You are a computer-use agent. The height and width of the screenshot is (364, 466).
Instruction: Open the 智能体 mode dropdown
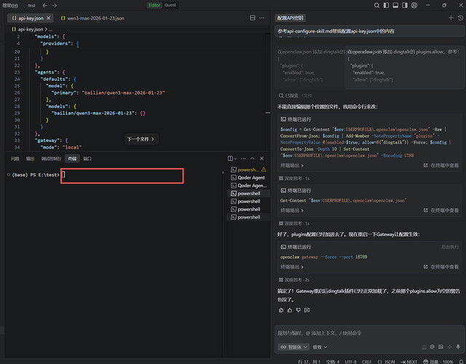point(293,347)
